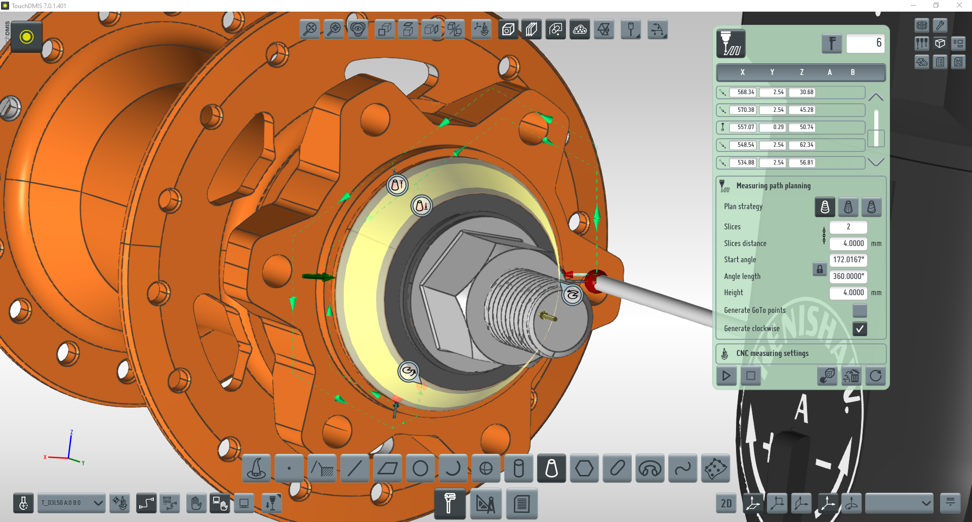The image size is (972, 522).
Task: Switch to 2D view button
Action: coord(726,503)
